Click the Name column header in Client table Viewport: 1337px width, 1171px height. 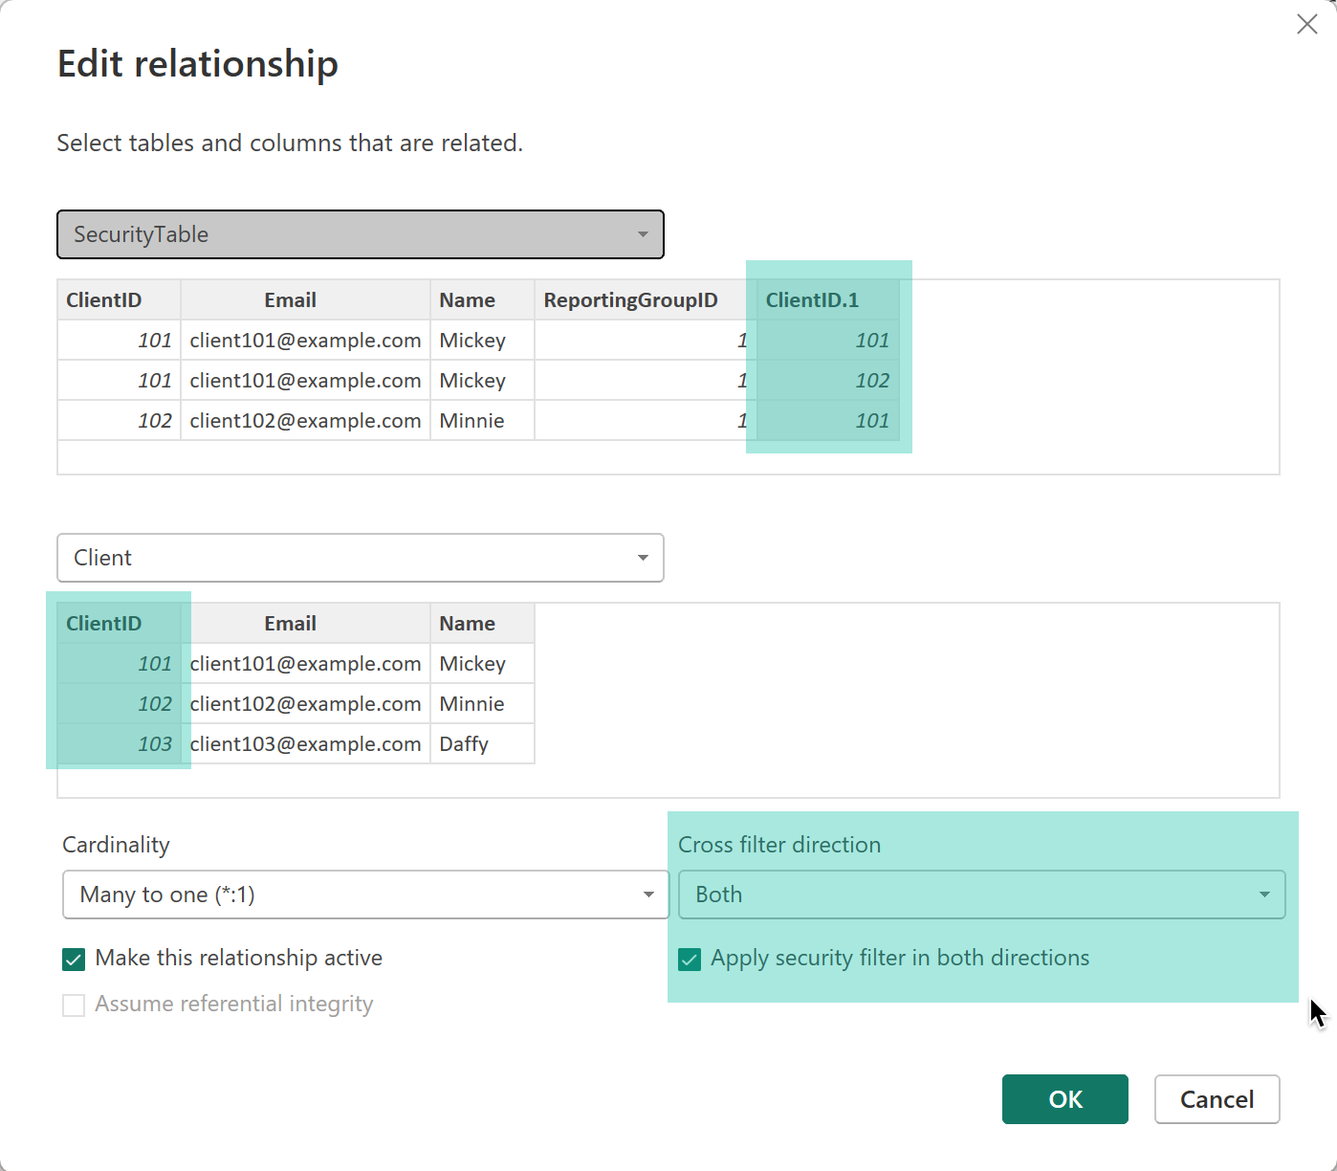(482, 623)
